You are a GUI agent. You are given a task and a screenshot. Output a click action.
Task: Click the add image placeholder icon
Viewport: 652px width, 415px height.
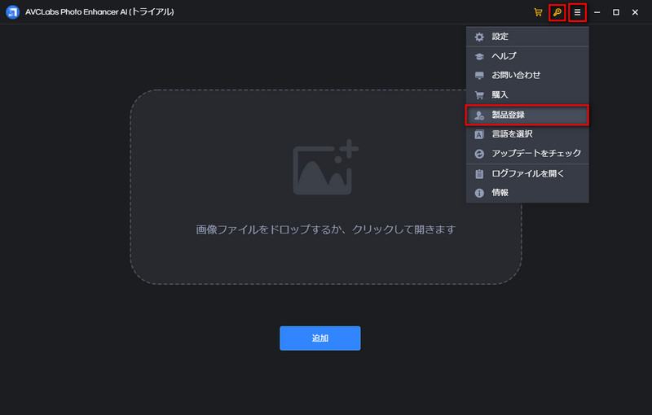tap(325, 168)
